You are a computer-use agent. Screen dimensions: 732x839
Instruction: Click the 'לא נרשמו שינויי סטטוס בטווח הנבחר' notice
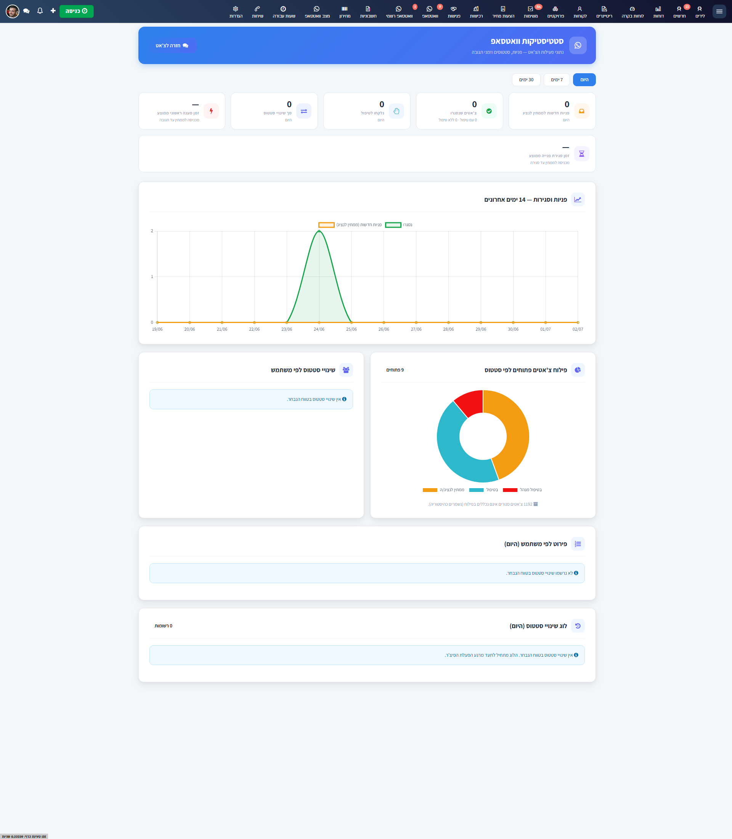(367, 573)
